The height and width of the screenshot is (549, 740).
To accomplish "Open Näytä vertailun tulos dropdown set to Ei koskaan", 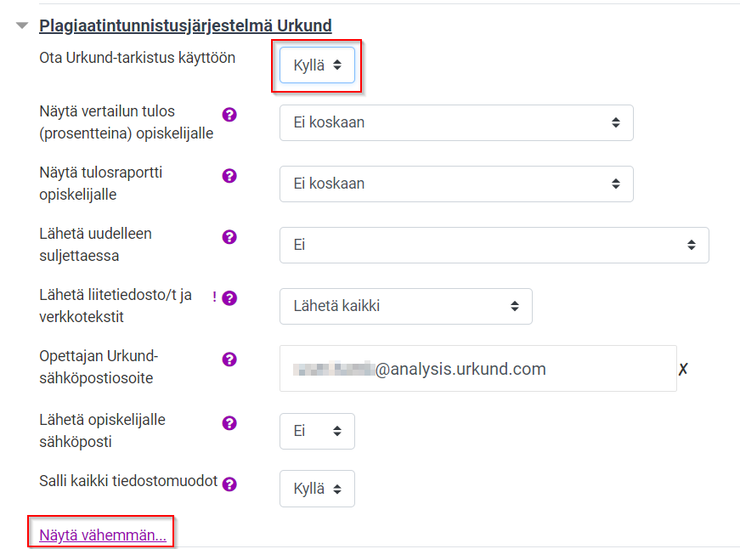I will click(x=456, y=122).
